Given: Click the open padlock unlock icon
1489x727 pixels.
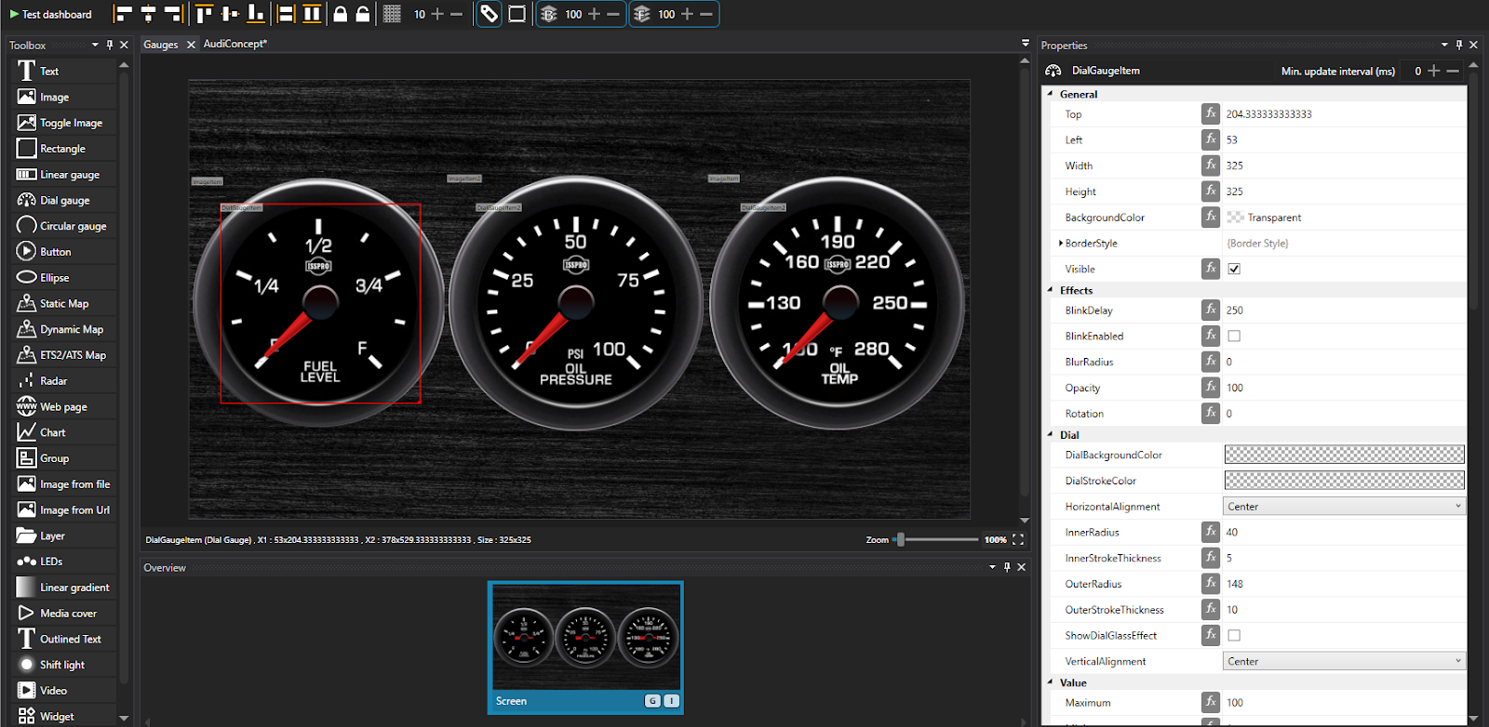Looking at the screenshot, I should point(363,14).
